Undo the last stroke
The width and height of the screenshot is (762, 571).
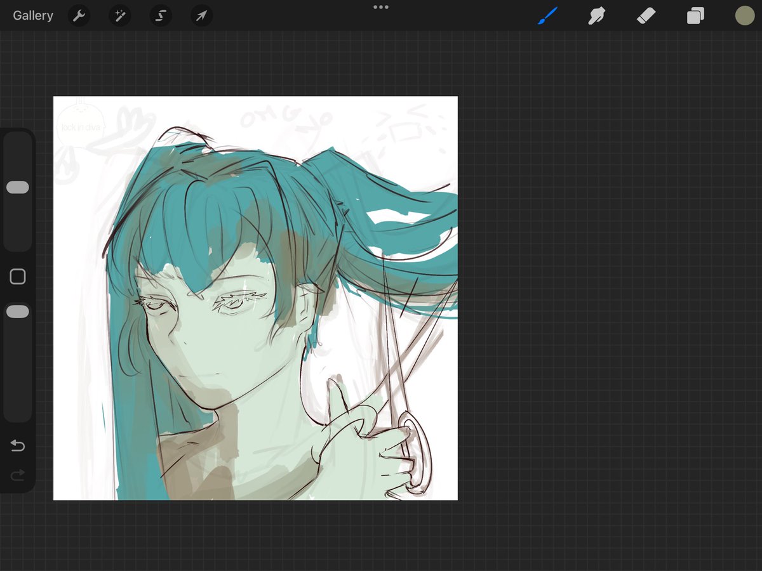point(18,446)
